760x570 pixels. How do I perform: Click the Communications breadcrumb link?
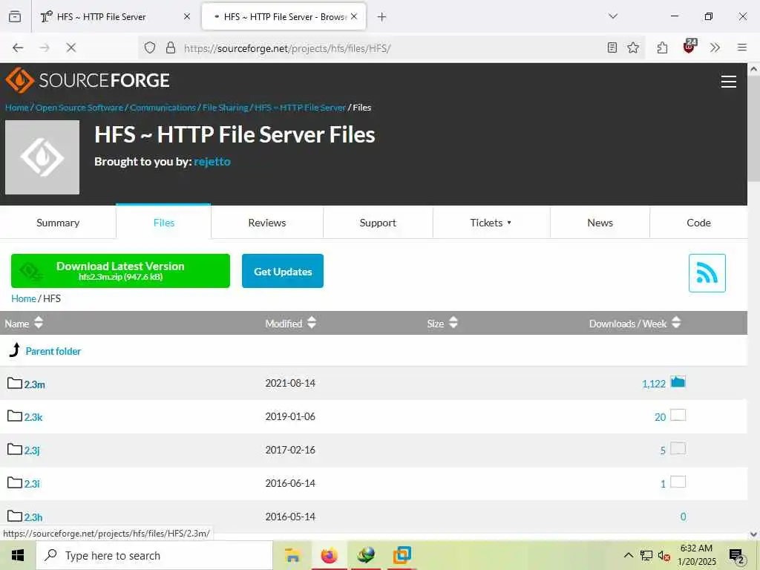[163, 108]
